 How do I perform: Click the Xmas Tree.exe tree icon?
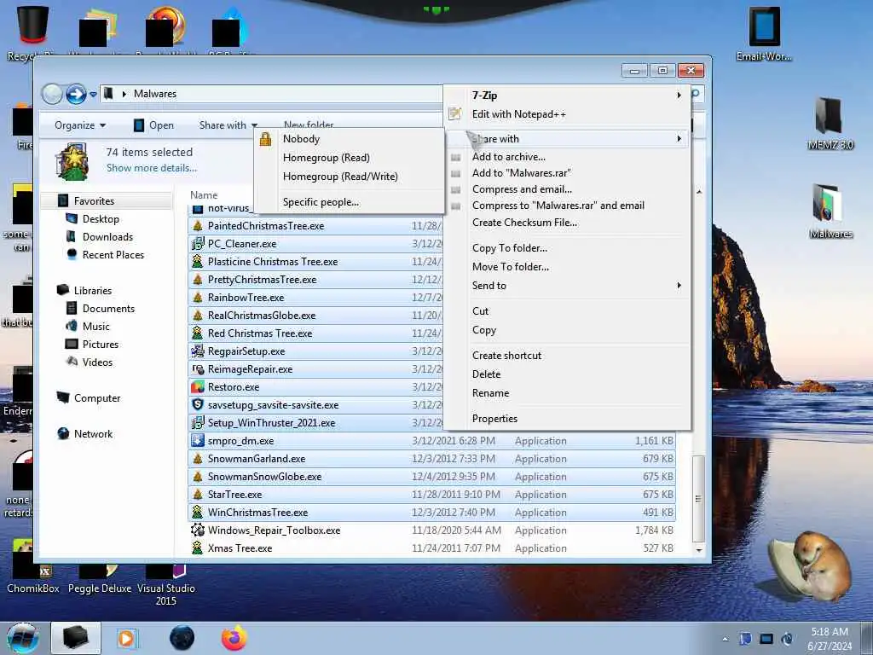pos(197,548)
